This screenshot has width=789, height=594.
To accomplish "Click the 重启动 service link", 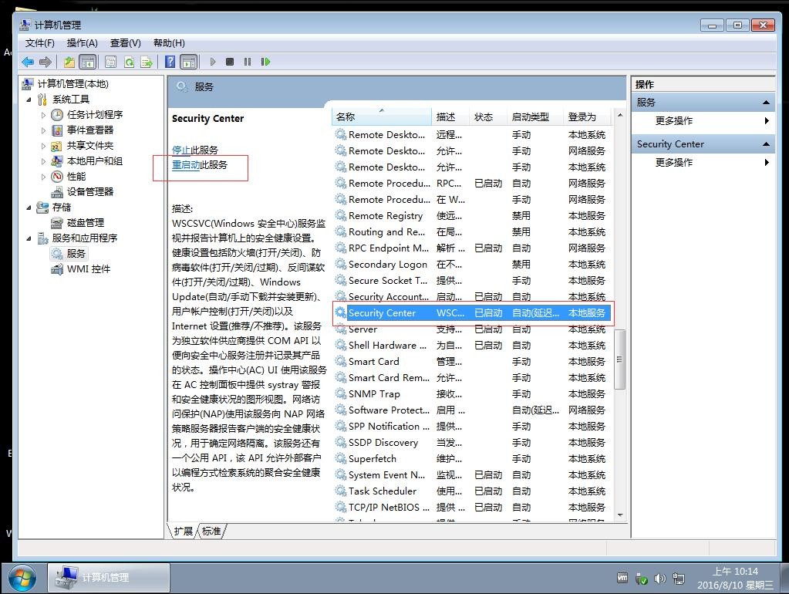I will [x=186, y=165].
